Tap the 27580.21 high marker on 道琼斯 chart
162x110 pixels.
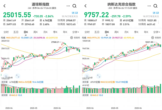pos(55,42)
